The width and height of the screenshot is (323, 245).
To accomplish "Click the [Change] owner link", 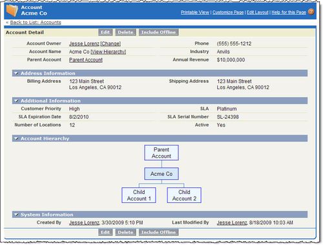I will (110, 43).
